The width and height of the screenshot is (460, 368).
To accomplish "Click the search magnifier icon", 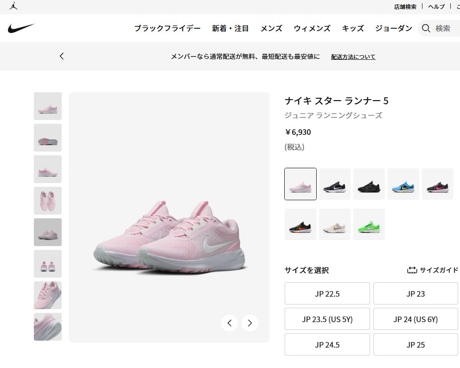I will (426, 28).
